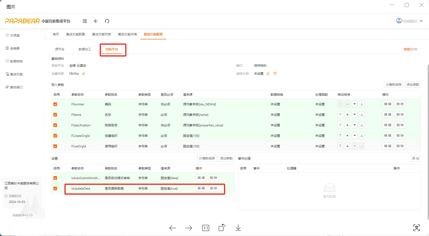The image size is (429, 236).
Task: Disable the FNumber parameter checkbox
Action: pyautogui.click(x=55, y=104)
